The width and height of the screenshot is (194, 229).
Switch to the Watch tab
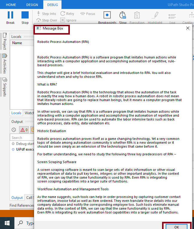29,113
